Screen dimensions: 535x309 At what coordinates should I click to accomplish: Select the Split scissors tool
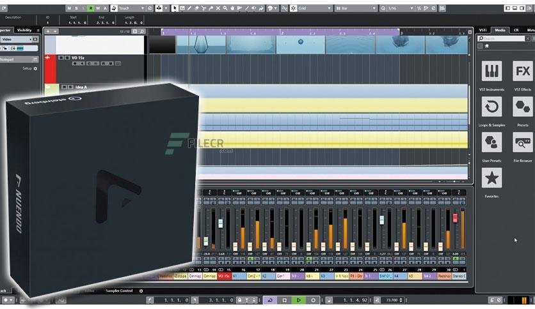point(204,8)
